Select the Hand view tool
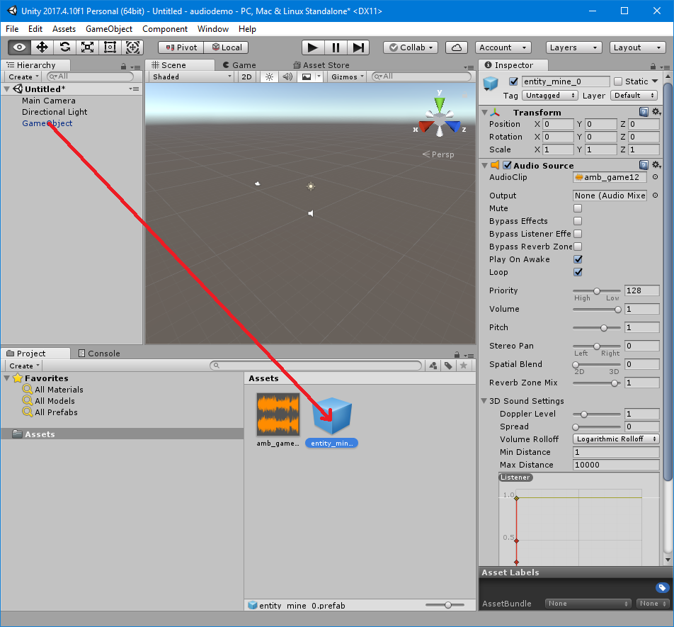The height and width of the screenshot is (627, 674). tap(19, 47)
